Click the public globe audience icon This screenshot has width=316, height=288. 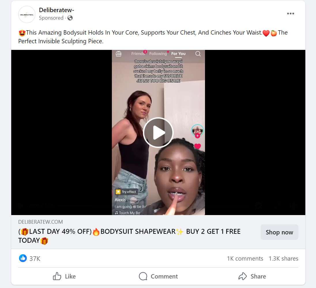pos(70,18)
